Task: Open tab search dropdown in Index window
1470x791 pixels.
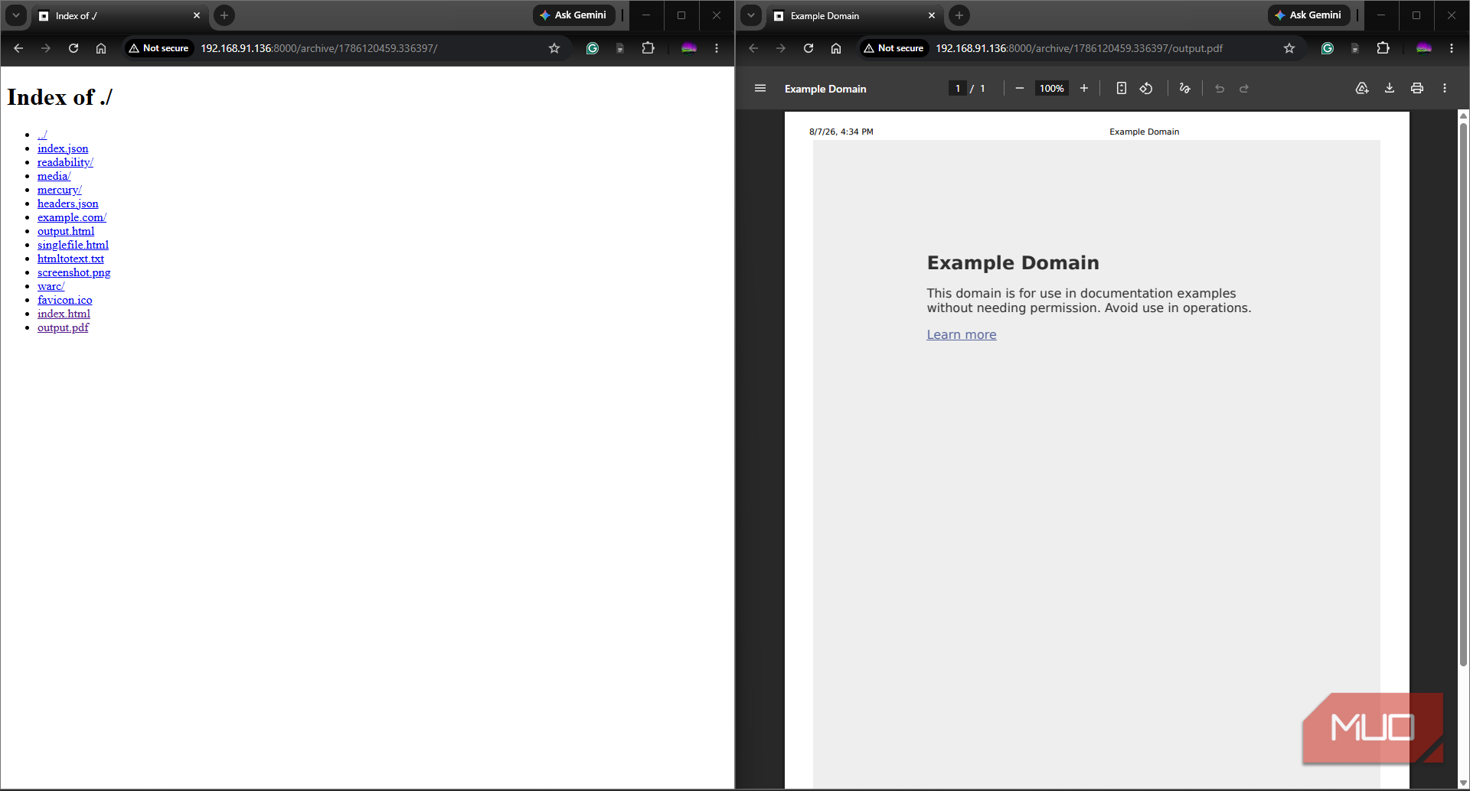Action: coord(16,15)
